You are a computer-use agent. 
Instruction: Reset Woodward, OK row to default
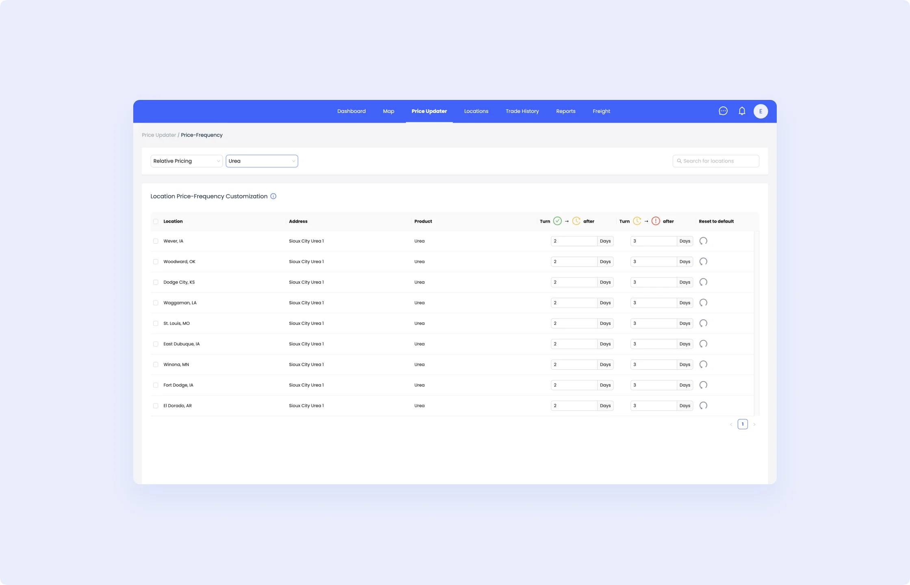point(703,262)
